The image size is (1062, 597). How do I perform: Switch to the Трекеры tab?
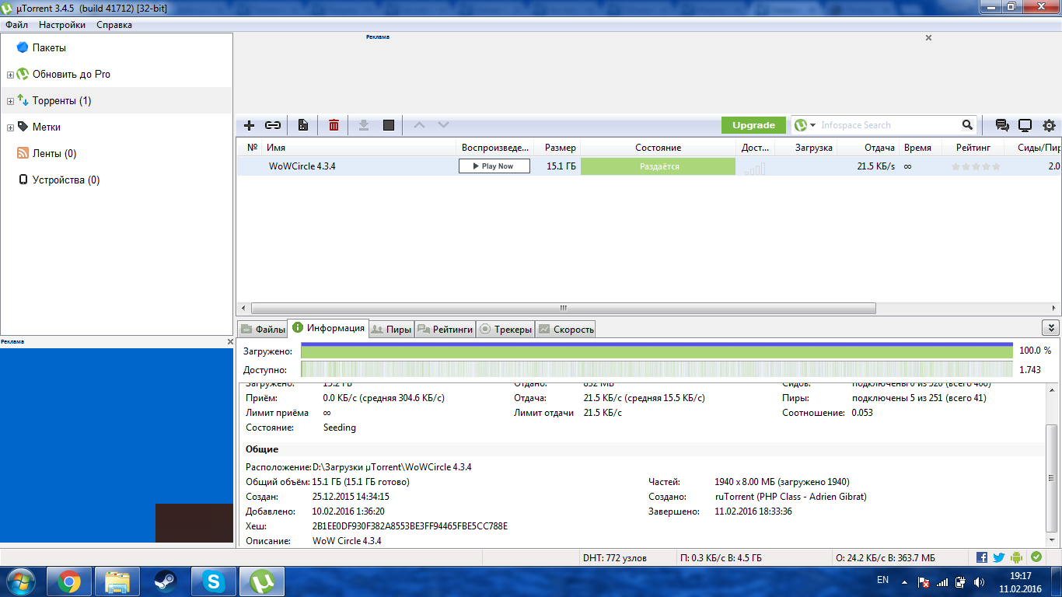[x=505, y=329]
